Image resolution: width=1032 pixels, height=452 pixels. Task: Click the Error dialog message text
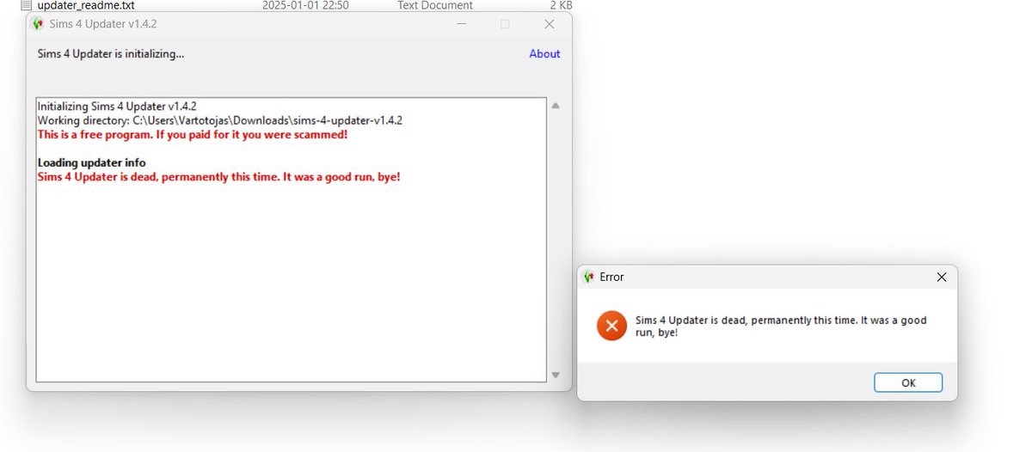click(x=781, y=326)
